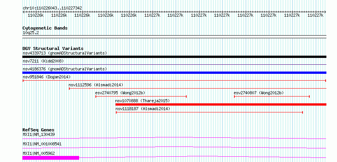Image resolution: width=337 pixels, height=162 pixels.
Task: Select the red nsv951846 variant line
Action: (x=174, y=81)
